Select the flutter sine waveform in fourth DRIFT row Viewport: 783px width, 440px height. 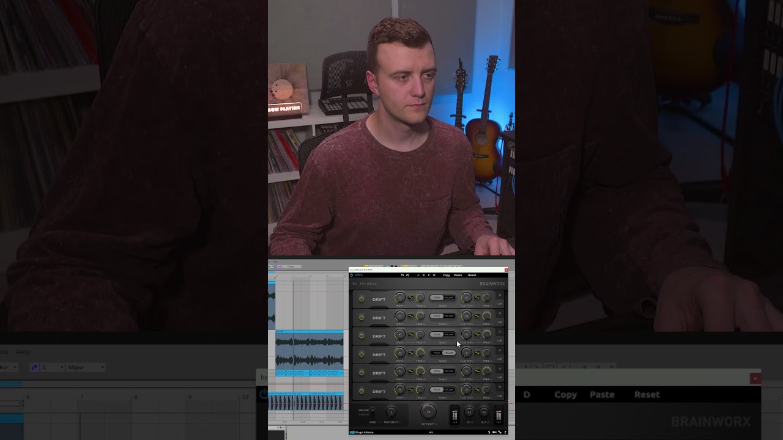477,353
